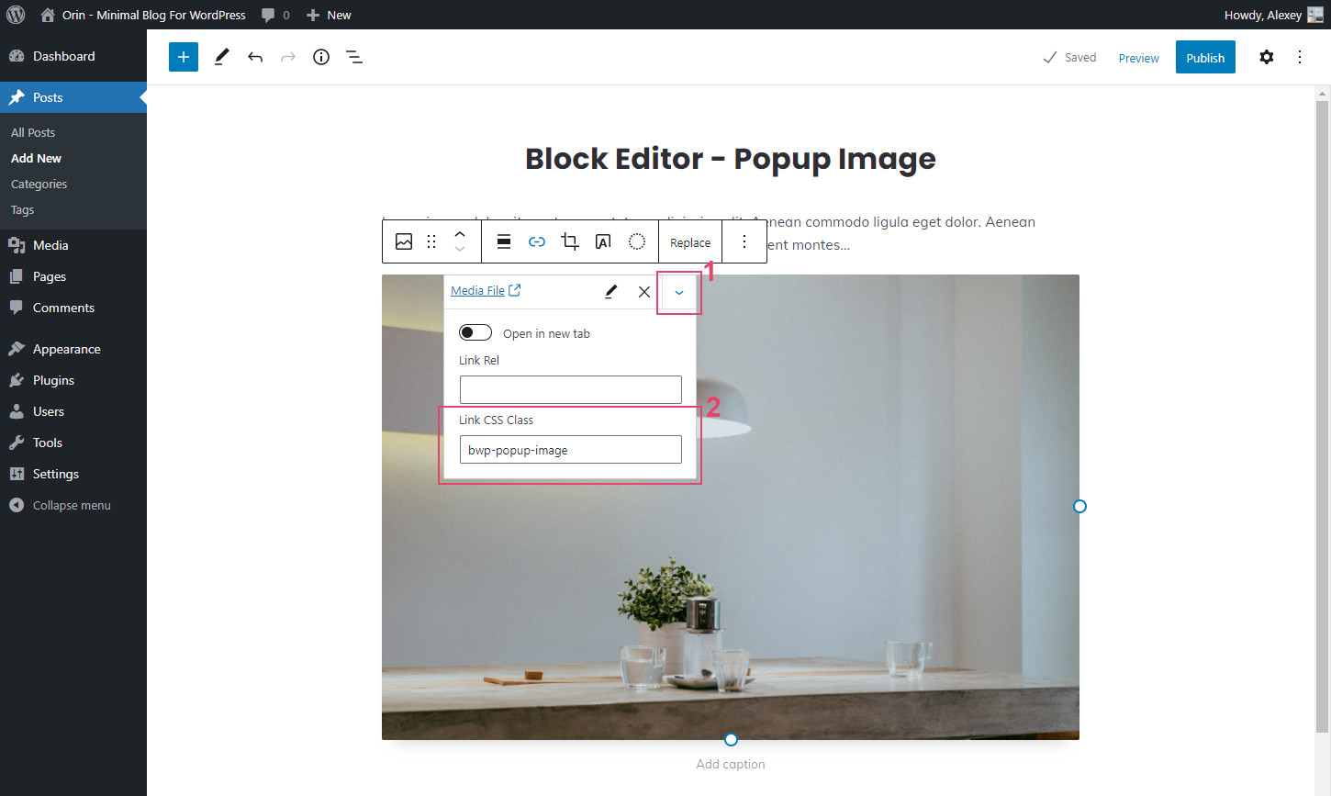Viewport: 1331px width, 796px height.
Task: Open the image crop tool
Action: tap(570, 241)
